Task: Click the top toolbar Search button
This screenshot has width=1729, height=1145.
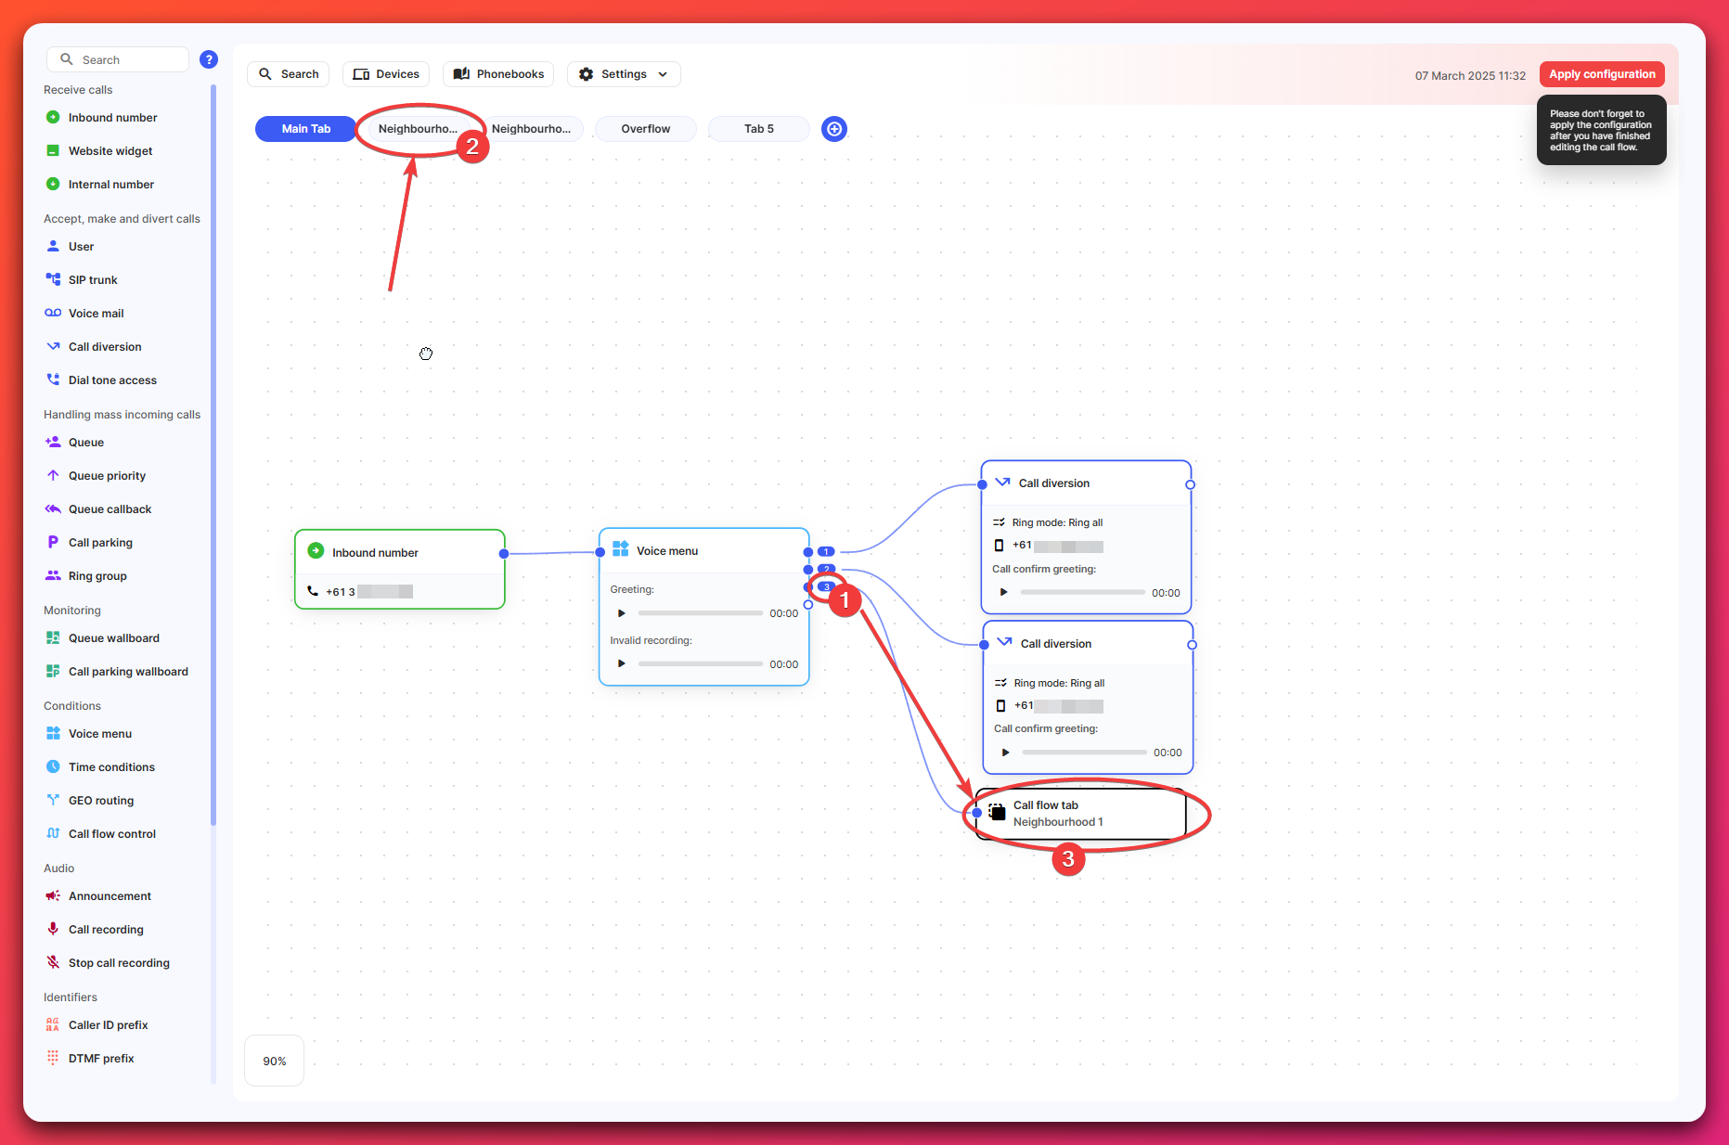Action: pyautogui.click(x=289, y=74)
